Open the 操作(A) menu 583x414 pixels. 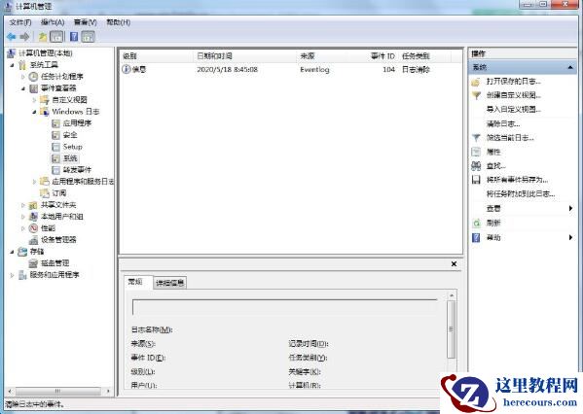tap(53, 22)
